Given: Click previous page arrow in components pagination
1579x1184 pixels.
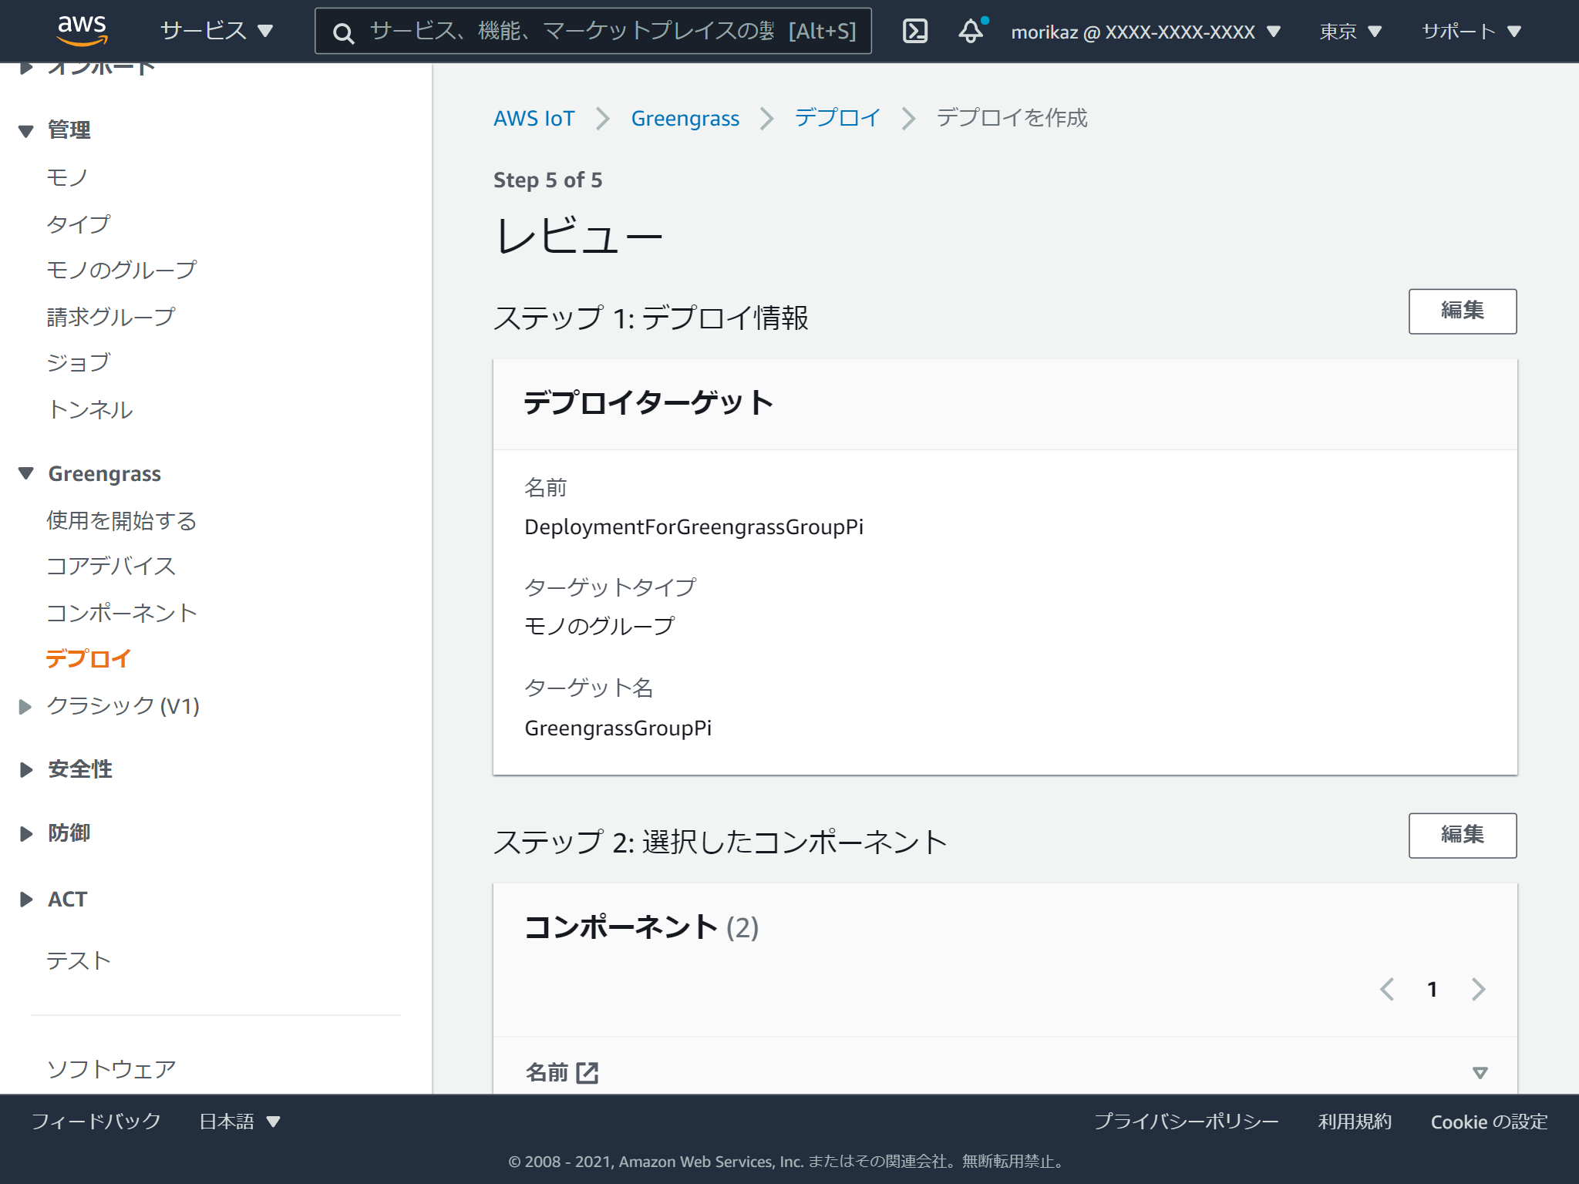Looking at the screenshot, I should pos(1387,989).
